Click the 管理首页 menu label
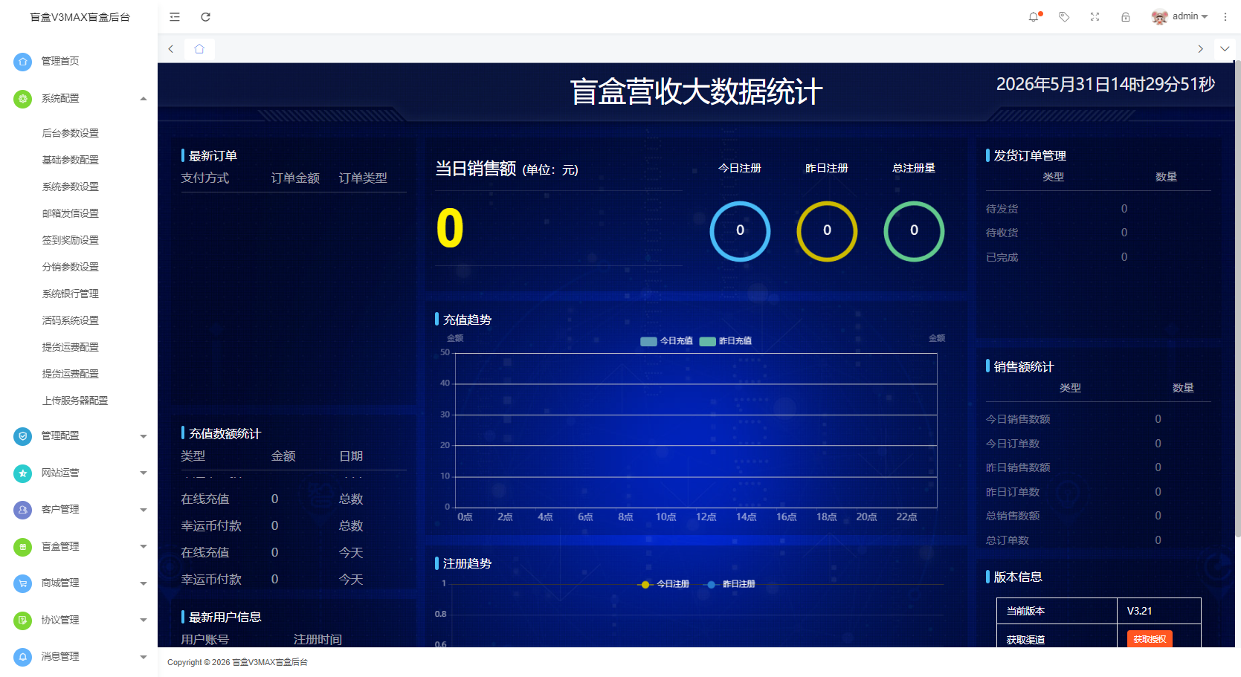Screen dimensions: 1241x677 point(60,62)
